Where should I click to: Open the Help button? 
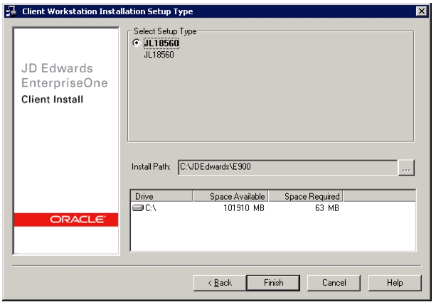coord(395,283)
